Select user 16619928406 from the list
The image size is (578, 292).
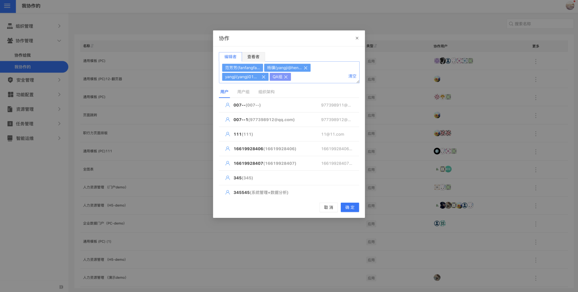tap(265, 149)
